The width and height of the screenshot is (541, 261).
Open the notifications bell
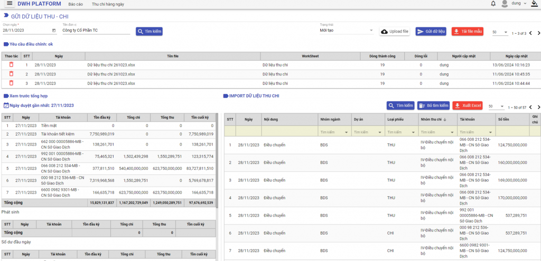493,4
